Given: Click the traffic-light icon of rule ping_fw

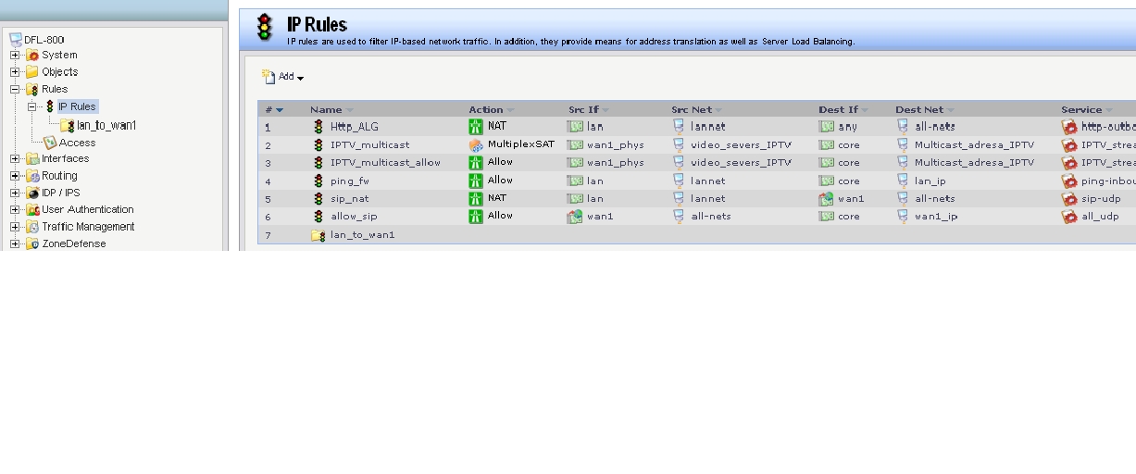Looking at the screenshot, I should pos(318,181).
